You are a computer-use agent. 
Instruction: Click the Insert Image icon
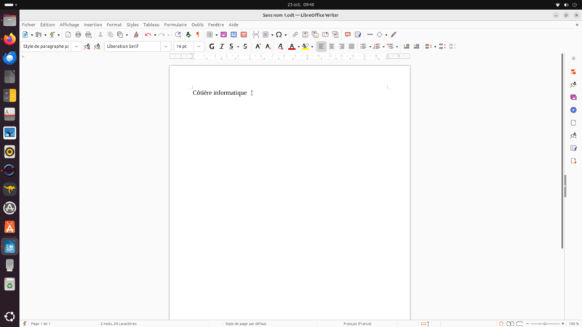223,34
